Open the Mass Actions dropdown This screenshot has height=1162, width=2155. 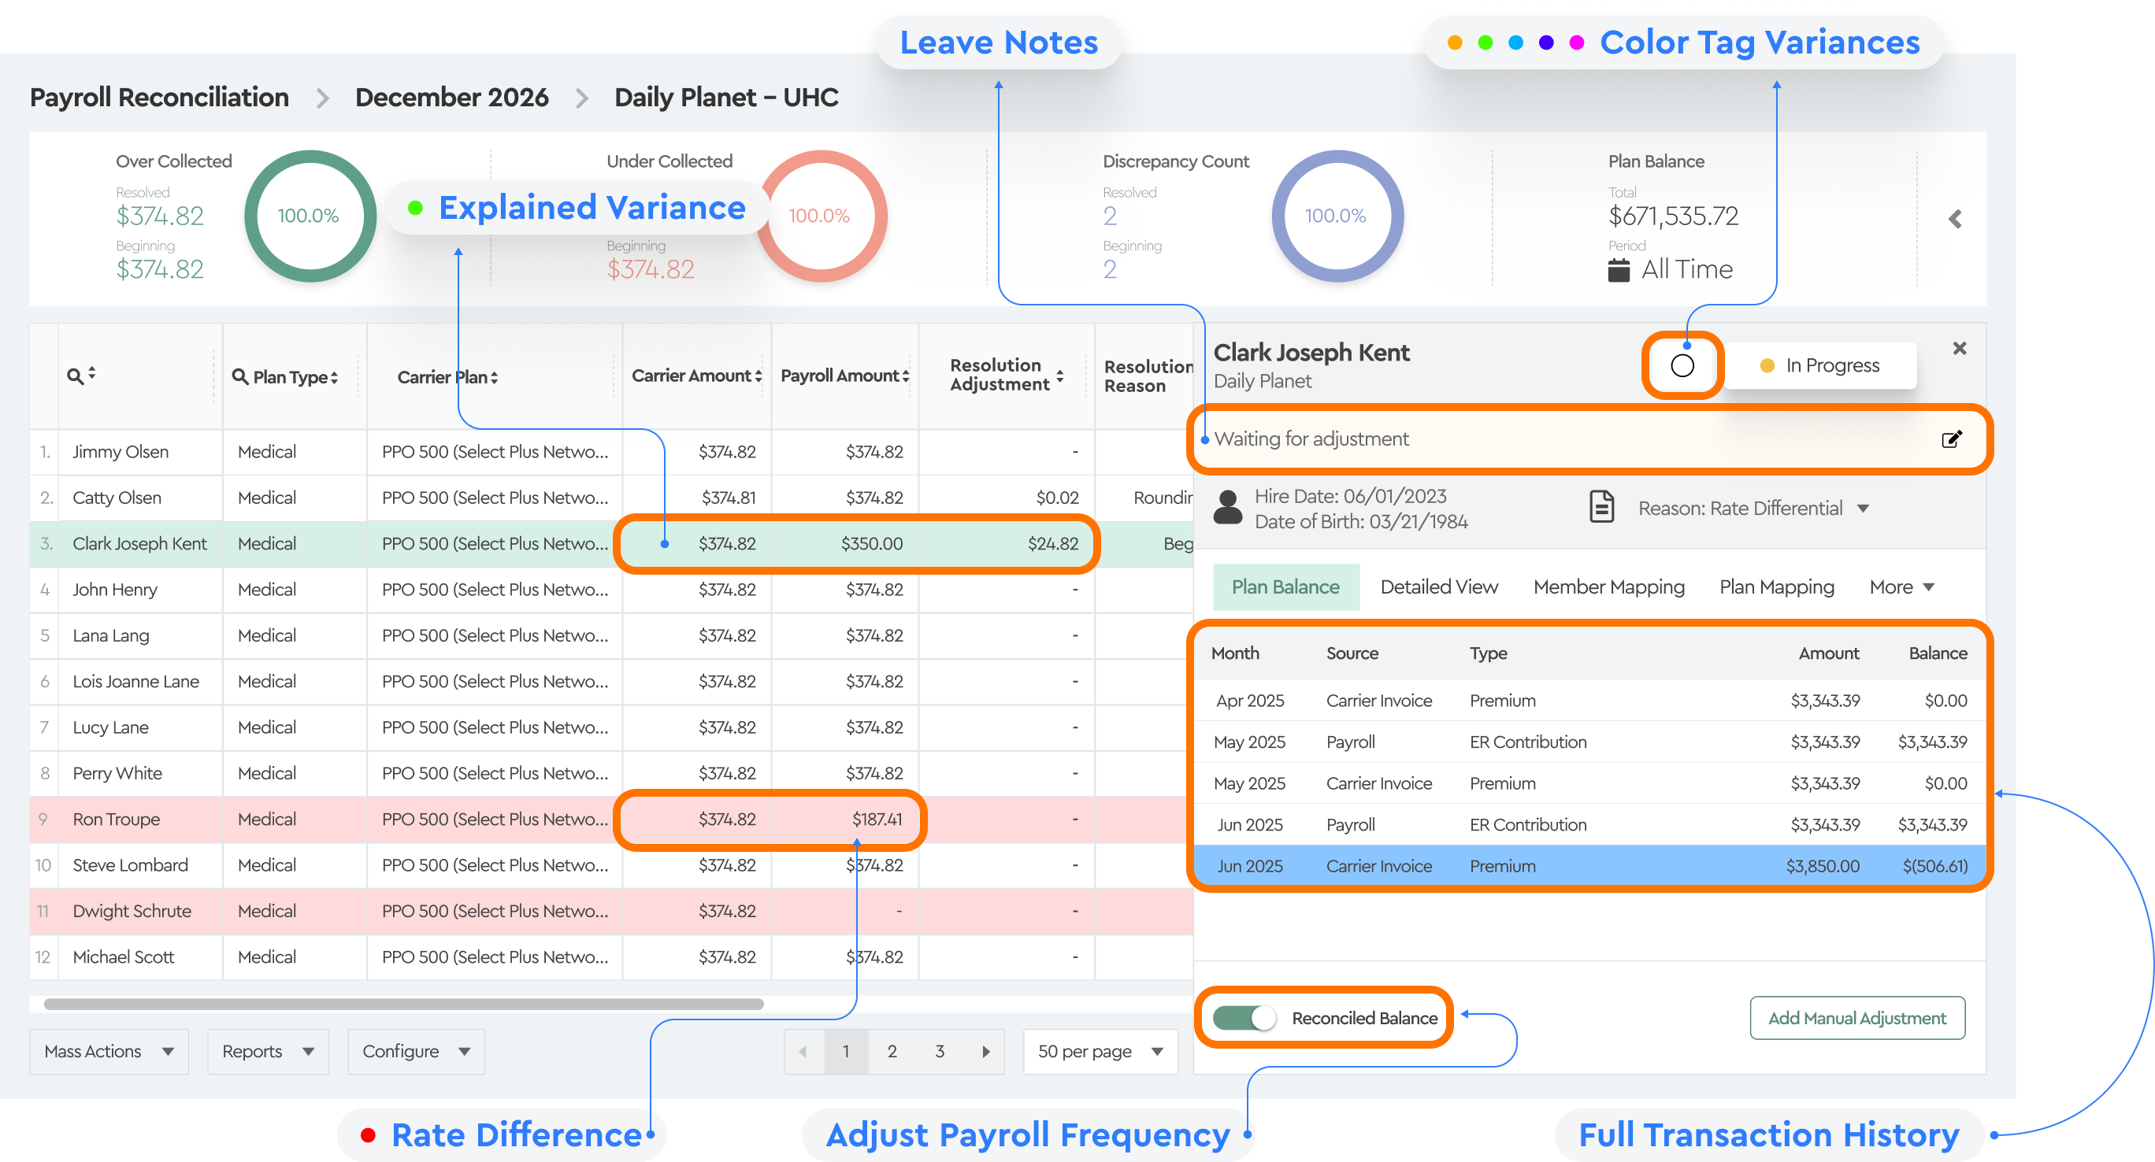109,1051
